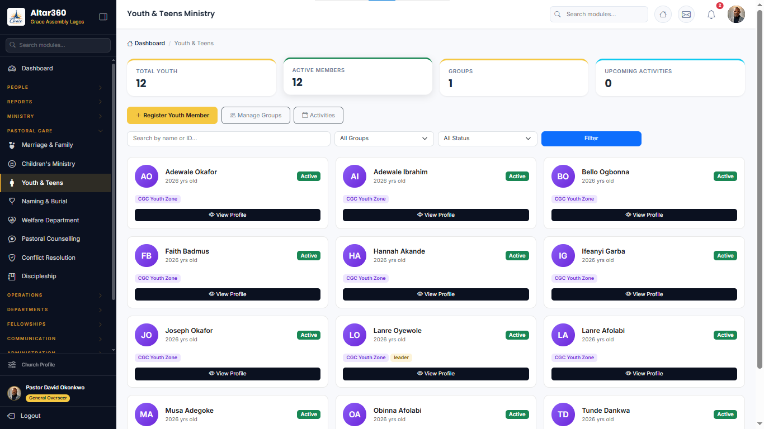Click the leader tag on Lanre Oyewole
This screenshot has height=429, width=764.
(401, 357)
